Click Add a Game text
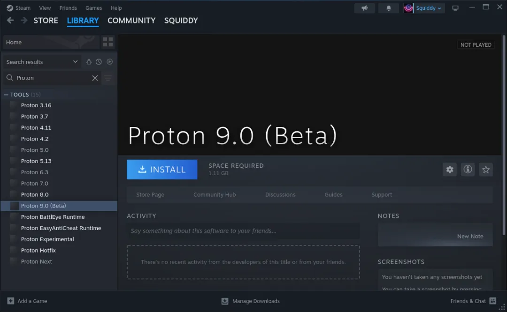This screenshot has width=507, height=312. tap(32, 301)
